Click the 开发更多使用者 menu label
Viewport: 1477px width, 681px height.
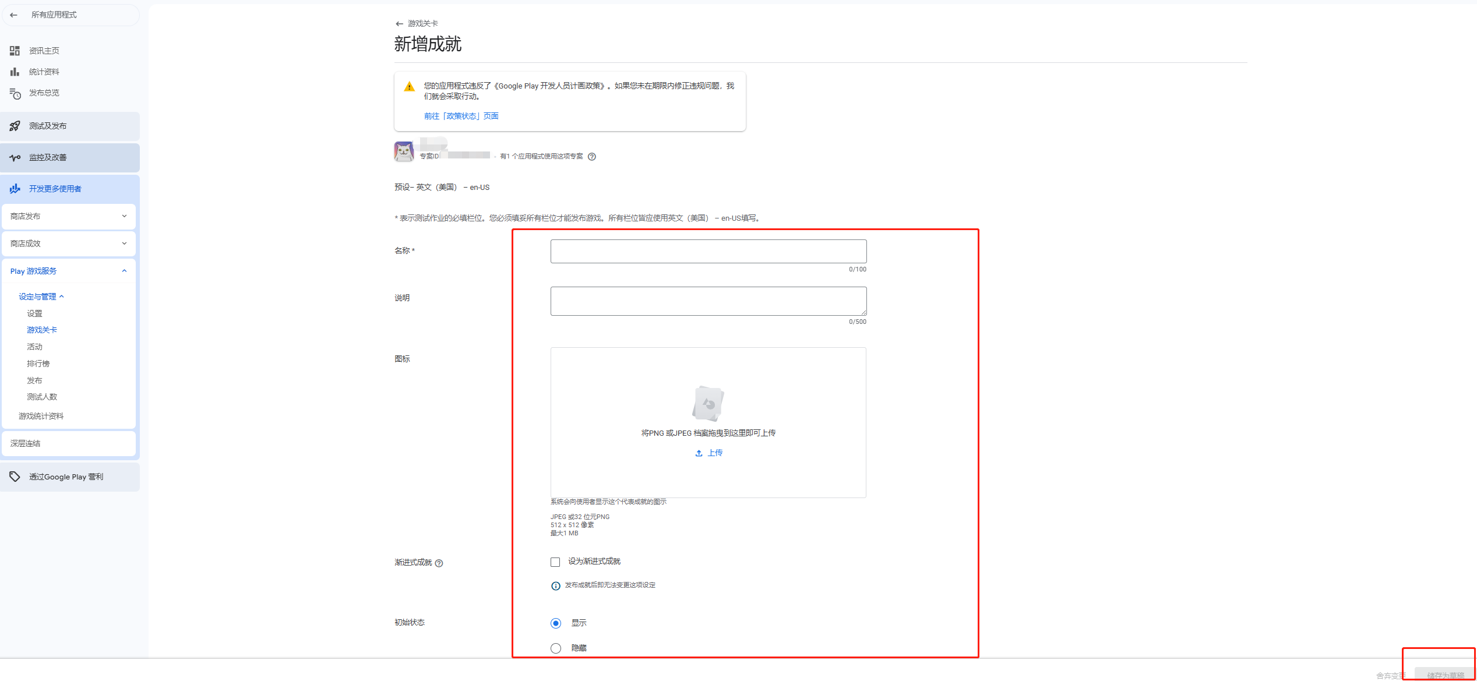point(55,189)
